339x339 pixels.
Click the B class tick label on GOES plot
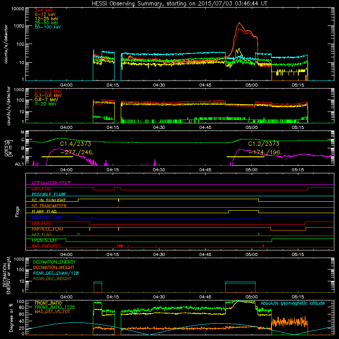[23, 149]
